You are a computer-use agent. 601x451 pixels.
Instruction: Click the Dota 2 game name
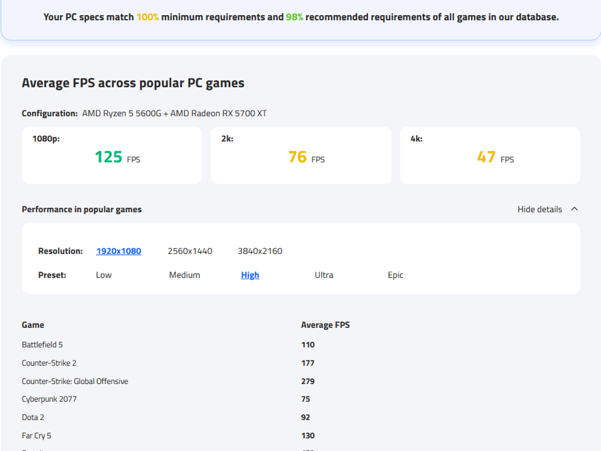click(x=33, y=418)
